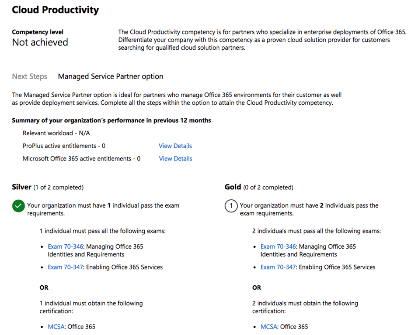Click '1 individual must pass all the following exams'
Image resolution: width=418 pixels, height=335 pixels.
click(103, 231)
